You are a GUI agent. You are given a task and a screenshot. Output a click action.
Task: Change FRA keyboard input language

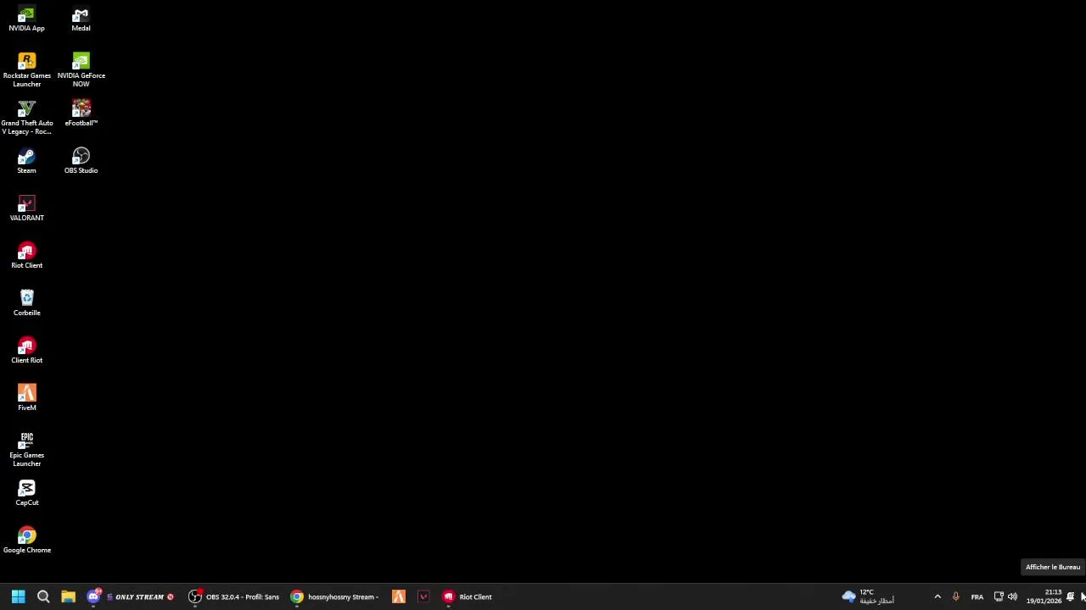[977, 596]
